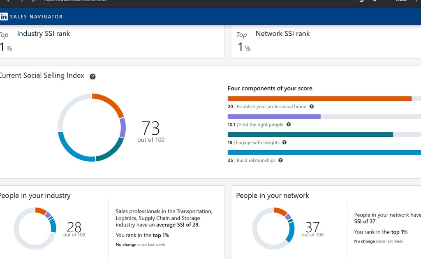Image resolution: width=421 pixels, height=259 pixels.
Task: Click People in your industry heading
Action: pos(35,196)
